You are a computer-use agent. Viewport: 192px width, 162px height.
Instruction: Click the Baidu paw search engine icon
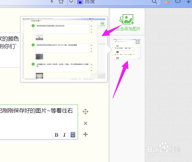pos(80,2)
